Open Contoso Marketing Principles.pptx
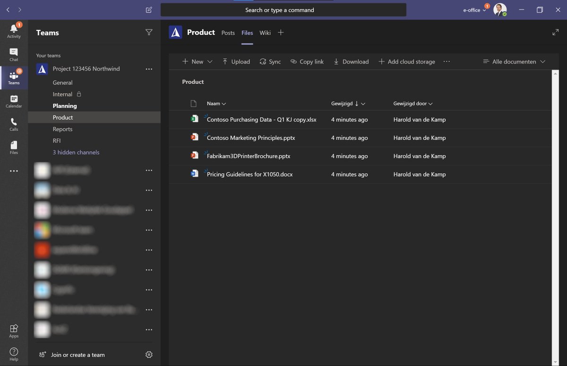The image size is (567, 366). pos(251,138)
